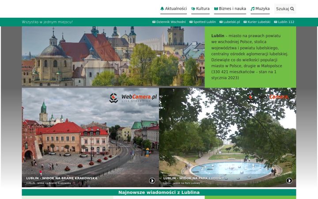Click the bell icon beside Aktualności
Viewport: 318px width, 199px height.
[x=162, y=8]
